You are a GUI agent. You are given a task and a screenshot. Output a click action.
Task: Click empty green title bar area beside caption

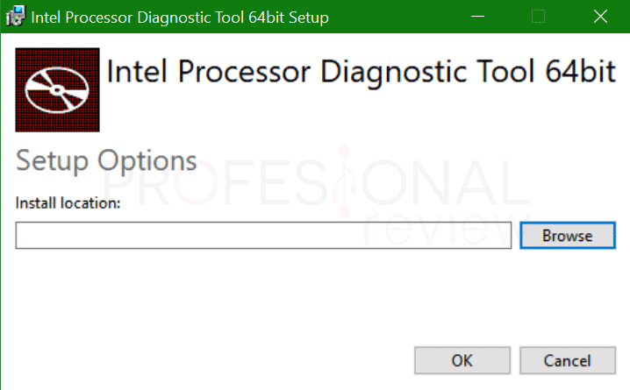[x=397, y=17]
